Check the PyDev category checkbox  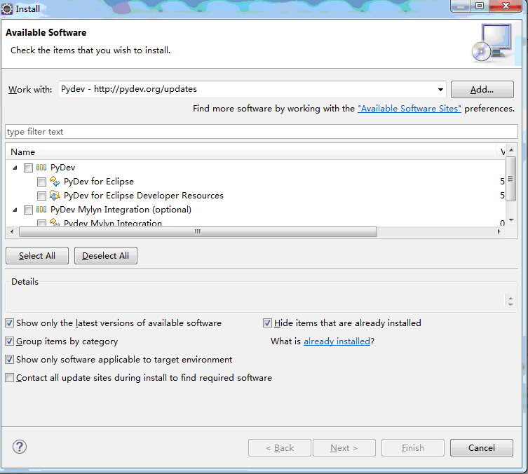pos(28,168)
